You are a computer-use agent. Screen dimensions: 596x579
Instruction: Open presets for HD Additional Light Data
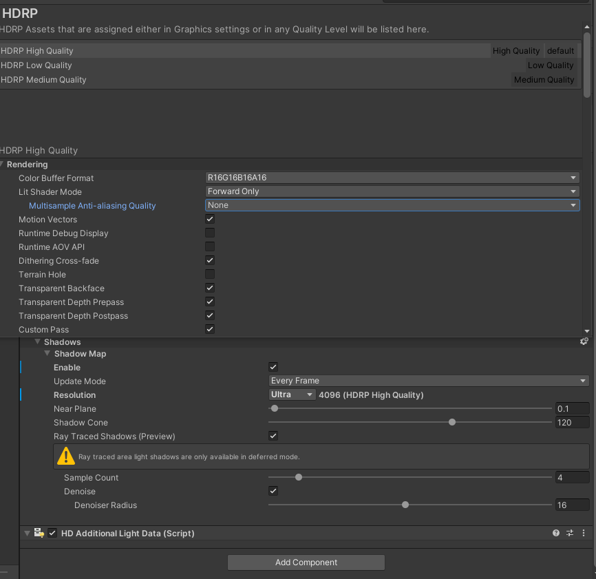[570, 533]
